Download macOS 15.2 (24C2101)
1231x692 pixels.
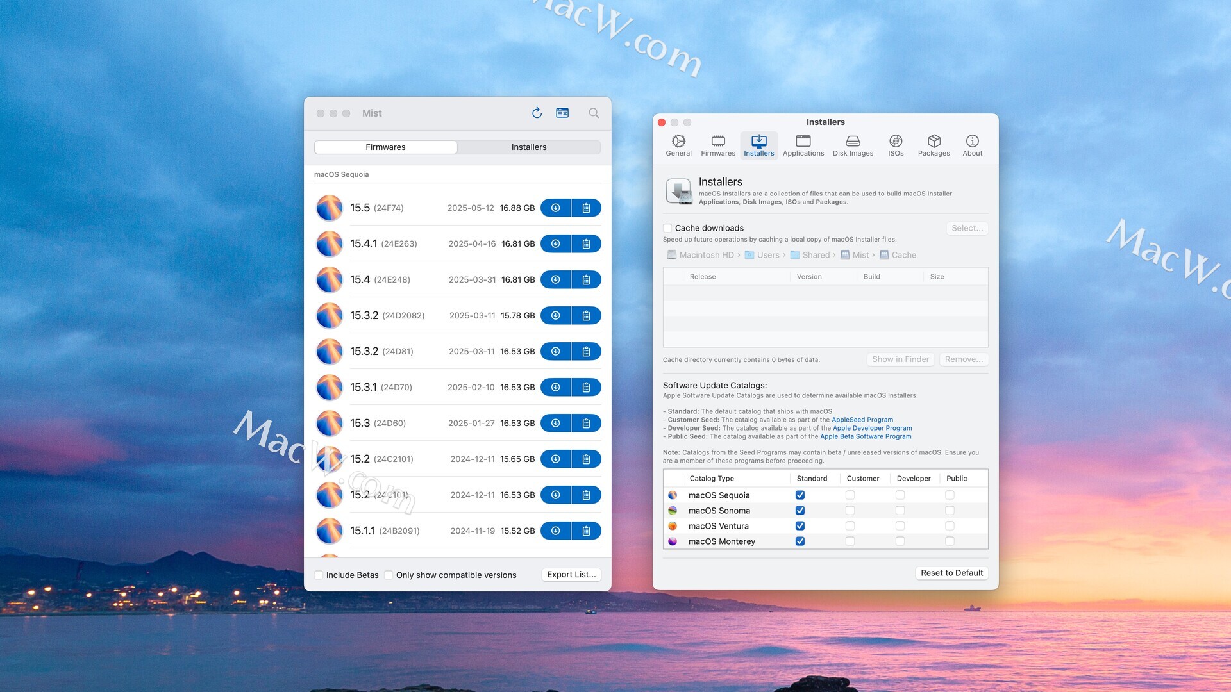556,459
